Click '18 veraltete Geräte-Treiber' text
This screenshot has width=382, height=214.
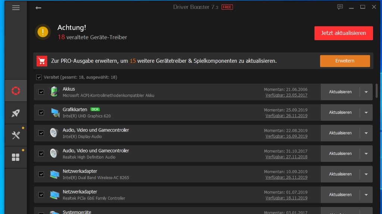click(93, 37)
